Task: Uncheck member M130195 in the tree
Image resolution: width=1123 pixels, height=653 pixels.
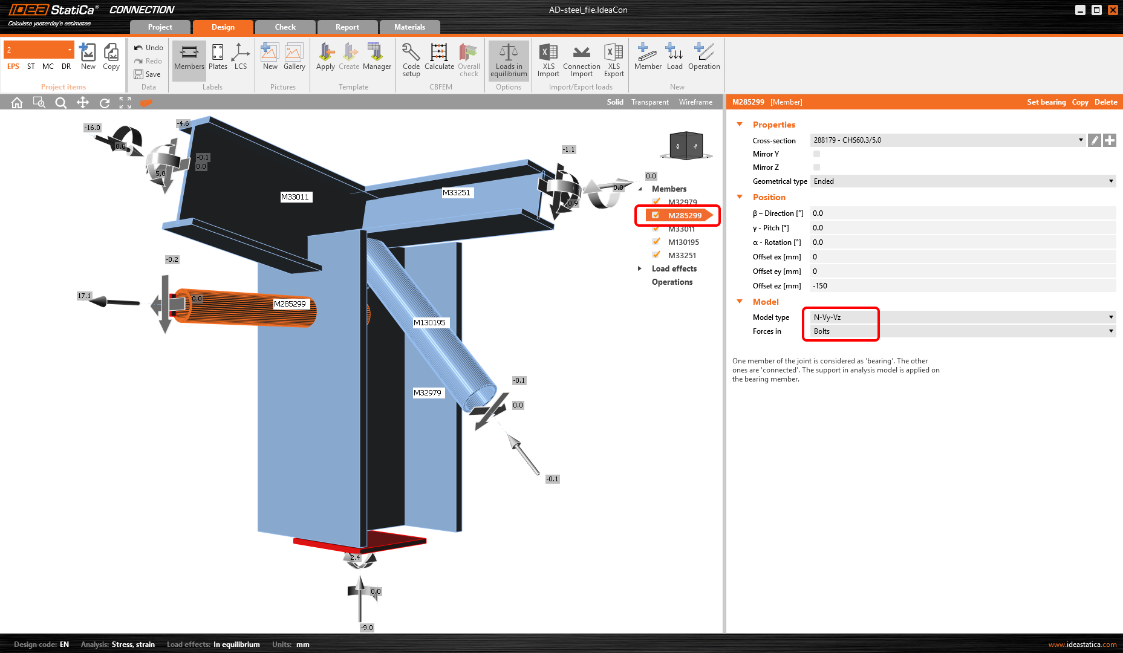Action: click(x=656, y=242)
